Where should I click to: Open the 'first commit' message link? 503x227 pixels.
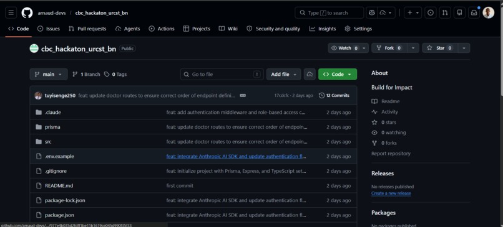(180, 186)
